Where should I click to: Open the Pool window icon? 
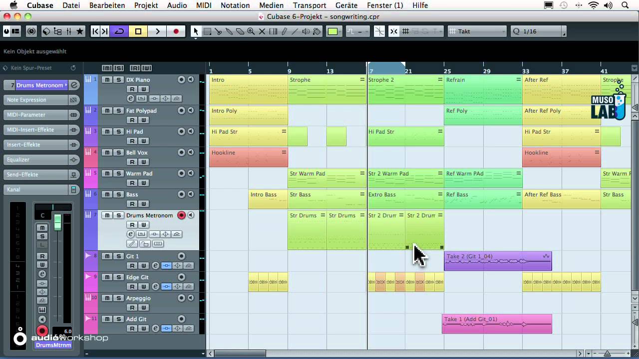[58, 31]
